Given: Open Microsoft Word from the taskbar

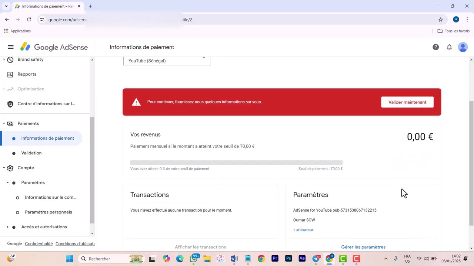Looking at the screenshot, I should [x=234, y=259].
